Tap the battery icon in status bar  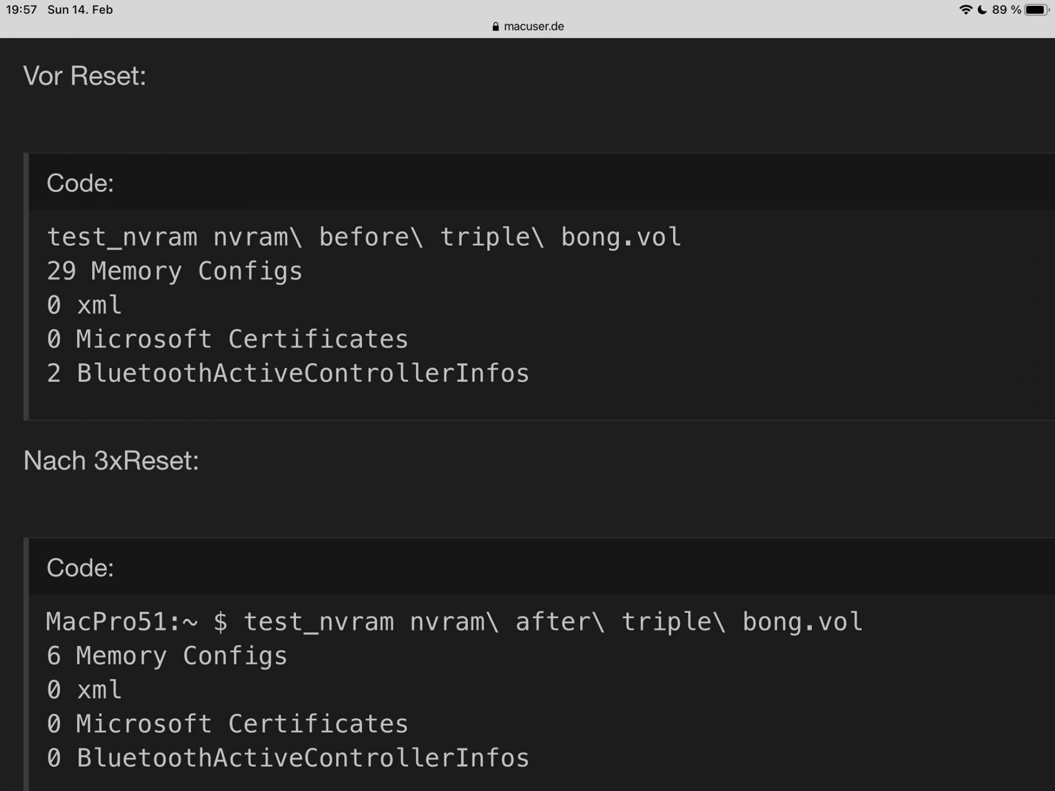coord(1037,9)
